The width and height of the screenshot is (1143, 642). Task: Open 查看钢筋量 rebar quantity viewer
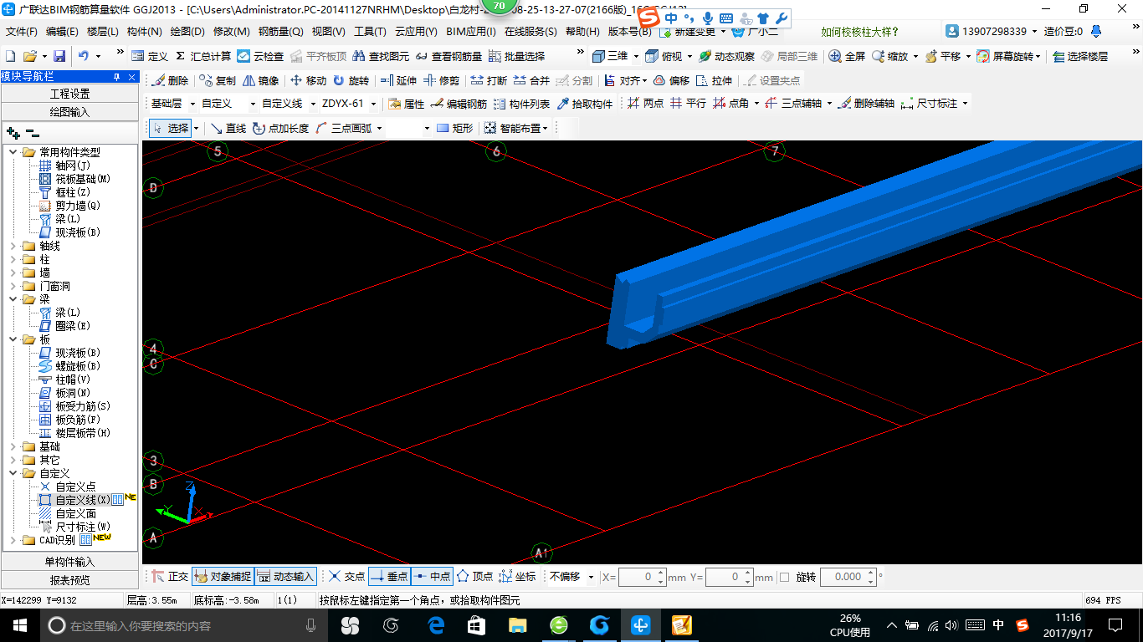tap(448, 56)
